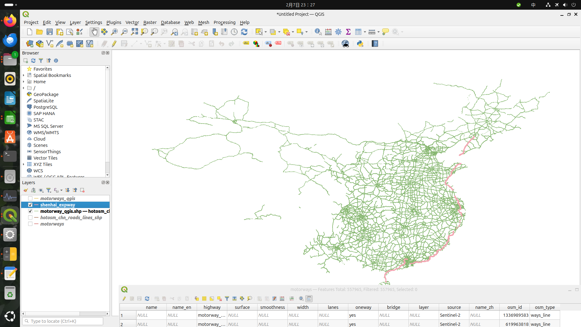Click the Zoom In magnifier tool

point(114,32)
